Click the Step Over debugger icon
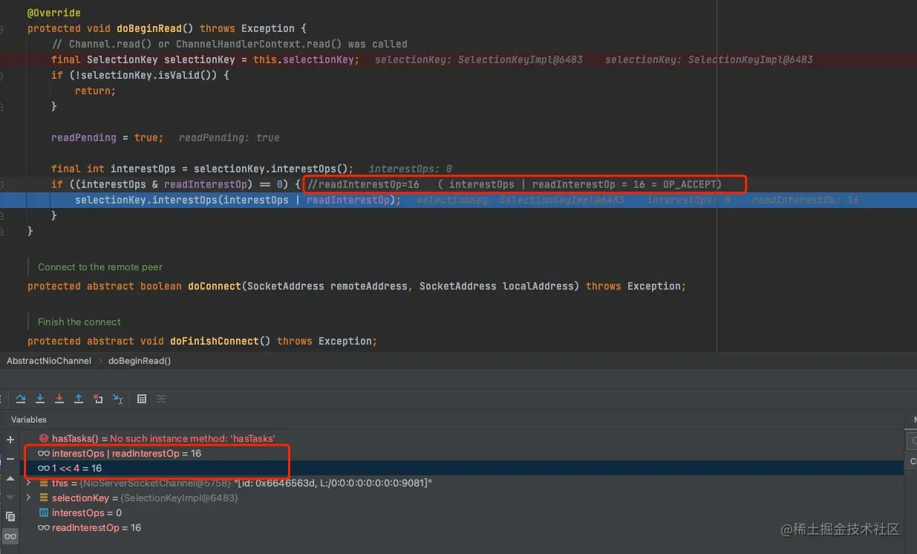Viewport: 917px width, 554px height. coord(21,399)
